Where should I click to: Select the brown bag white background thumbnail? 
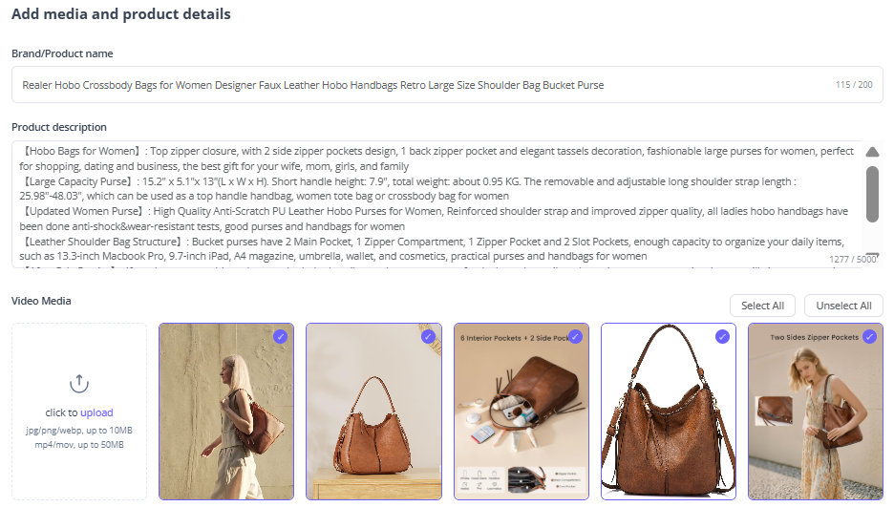click(x=669, y=412)
